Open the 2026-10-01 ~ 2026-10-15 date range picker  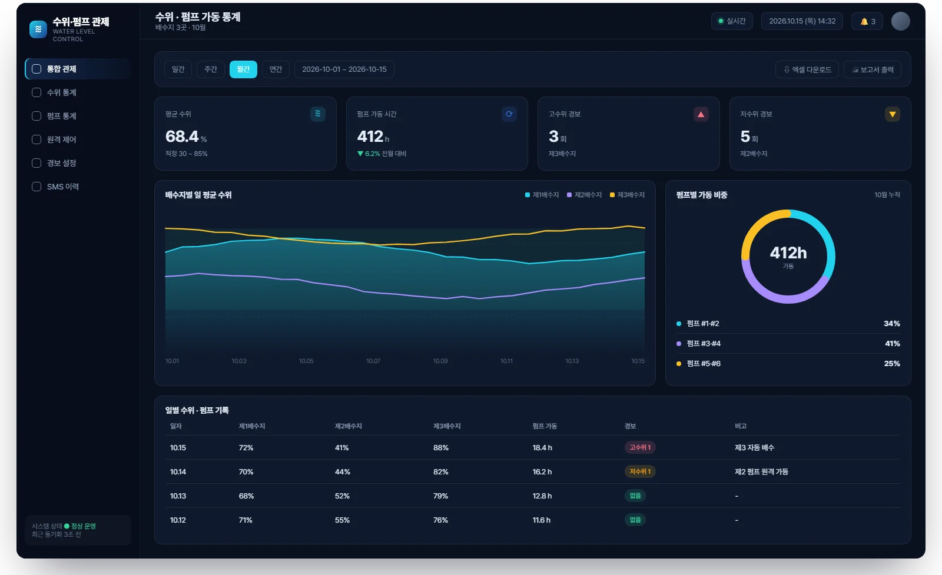point(344,69)
